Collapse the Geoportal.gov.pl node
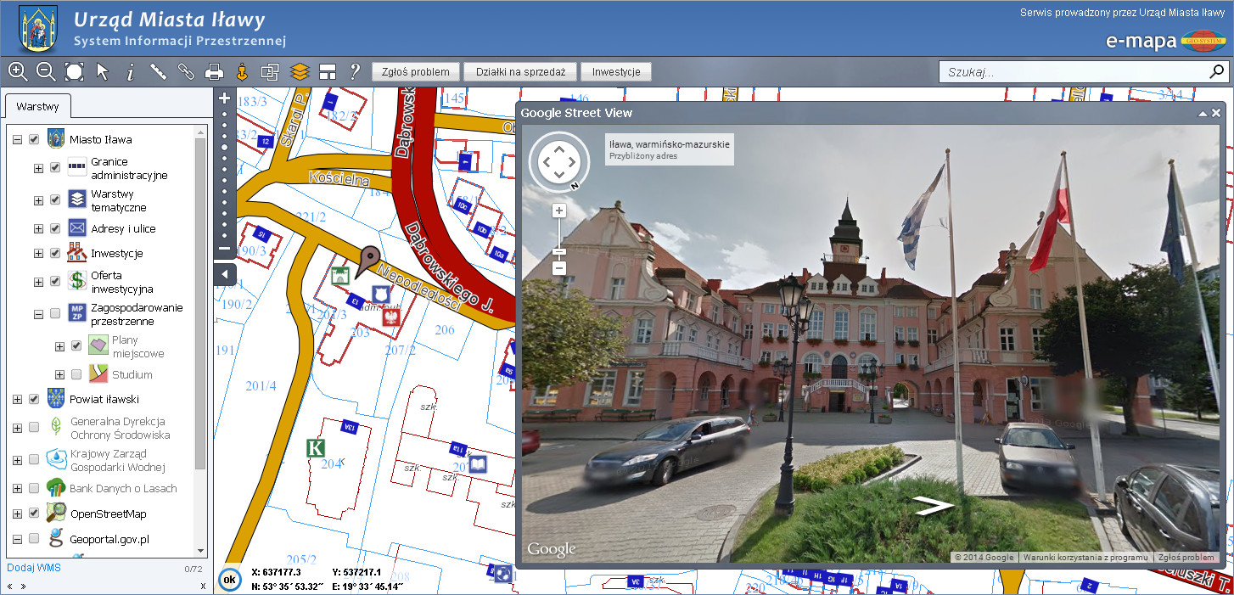Image resolution: width=1234 pixels, height=595 pixels. coord(17,538)
